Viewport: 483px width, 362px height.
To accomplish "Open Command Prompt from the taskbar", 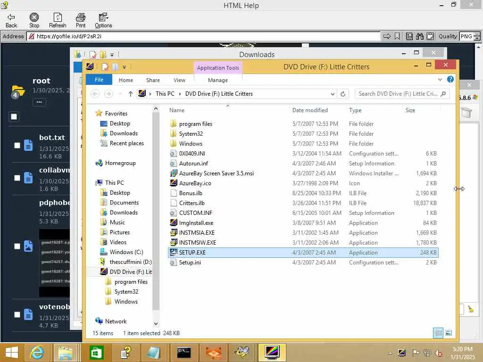I will pyautogui.click(x=184, y=353).
